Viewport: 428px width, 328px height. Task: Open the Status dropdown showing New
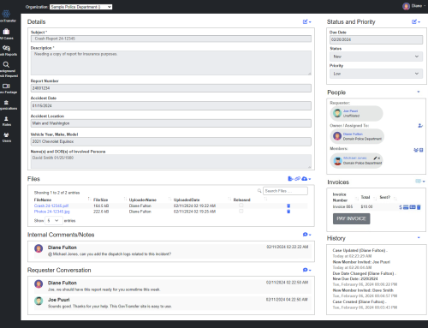(x=376, y=57)
